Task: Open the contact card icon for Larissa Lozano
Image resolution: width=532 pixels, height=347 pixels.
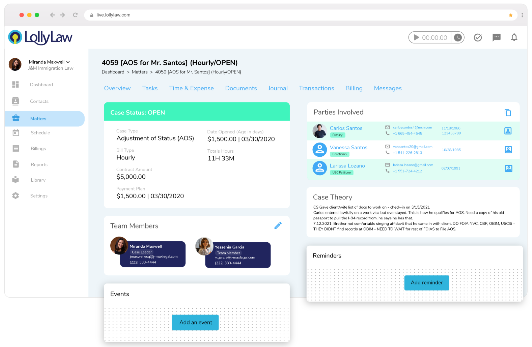Action: point(508,168)
